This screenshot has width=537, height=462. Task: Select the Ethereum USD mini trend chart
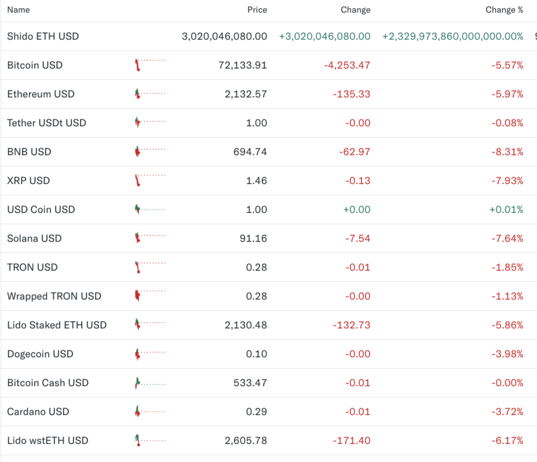[x=148, y=94]
